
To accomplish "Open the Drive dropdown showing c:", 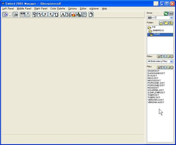I will (x=160, y=18).
